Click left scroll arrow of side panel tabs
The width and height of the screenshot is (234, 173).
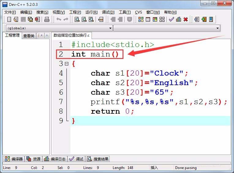point(42,36)
